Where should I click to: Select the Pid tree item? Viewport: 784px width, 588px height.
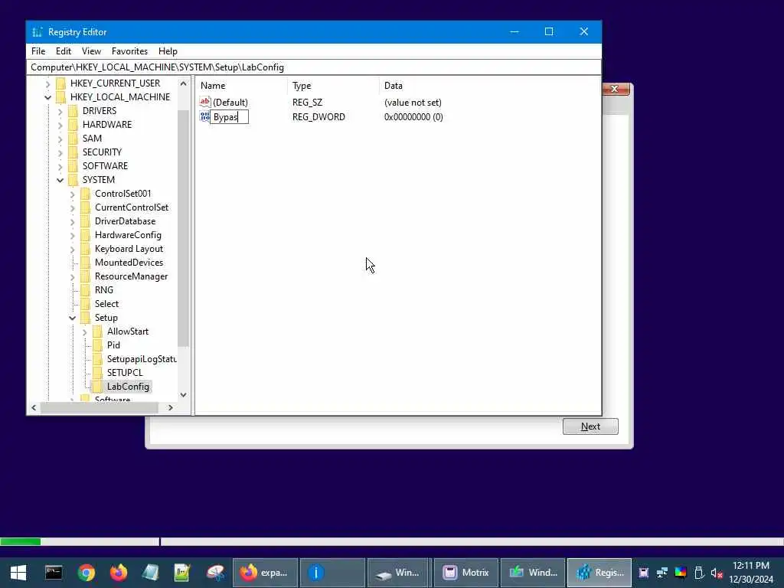[x=113, y=345]
